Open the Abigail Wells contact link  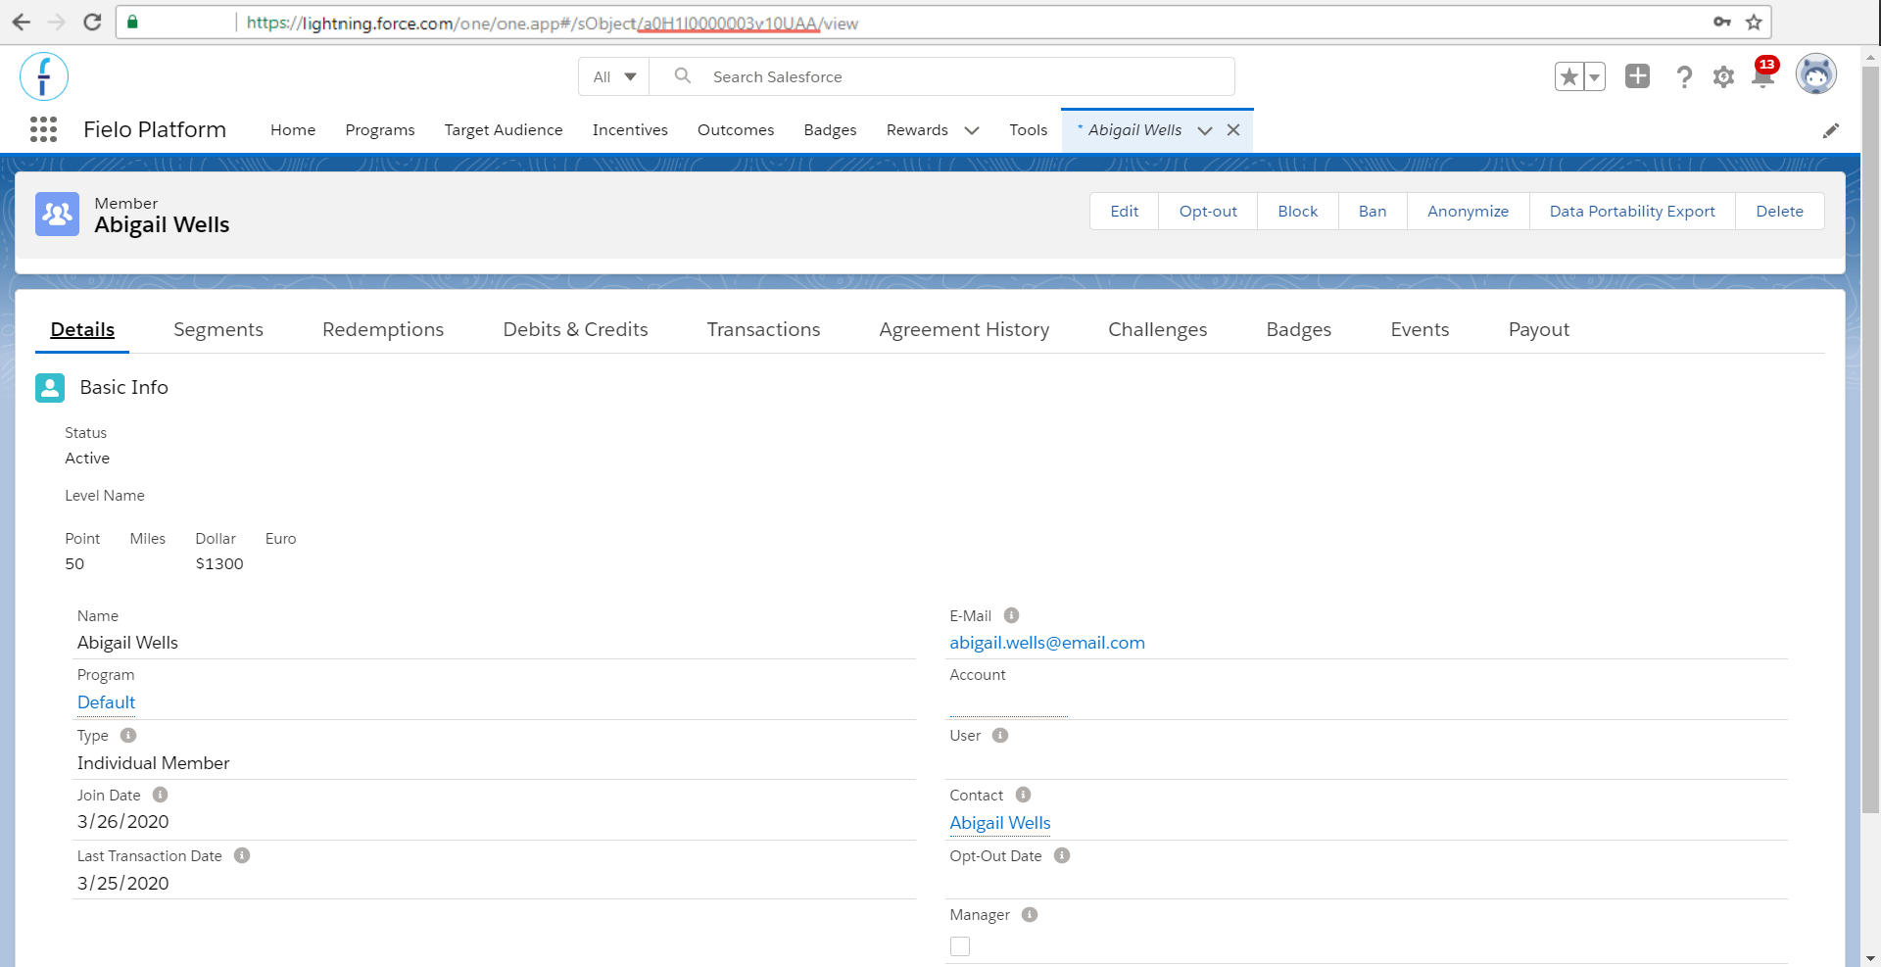pos(1000,823)
